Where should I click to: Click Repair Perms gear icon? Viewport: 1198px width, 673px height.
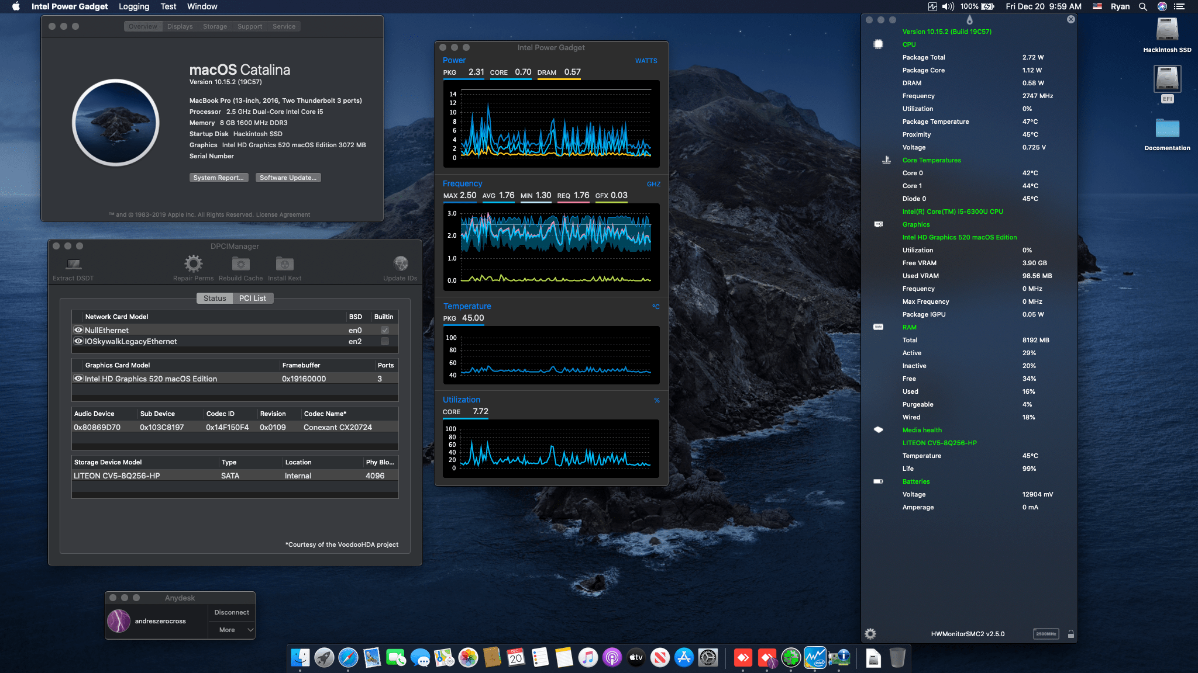point(194,263)
